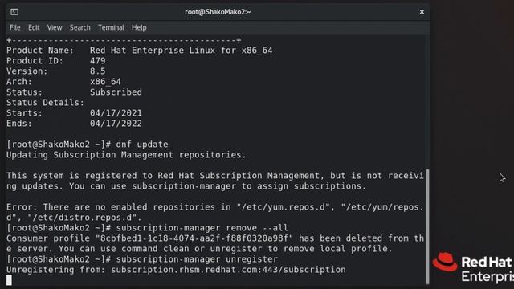Click 'Product Name:' label text
Image resolution: width=514 pixels, height=289 pixels.
click(40, 51)
